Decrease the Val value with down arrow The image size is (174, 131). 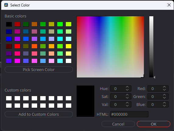coord(127,106)
